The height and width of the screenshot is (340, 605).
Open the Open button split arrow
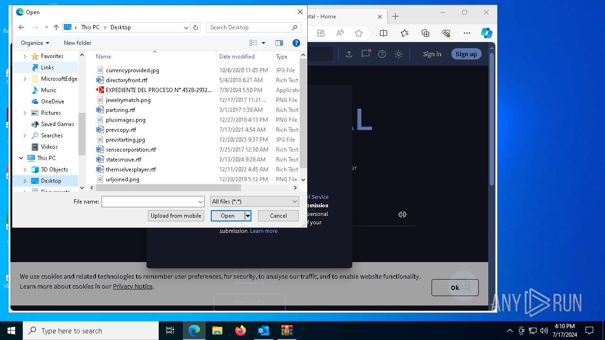(247, 216)
